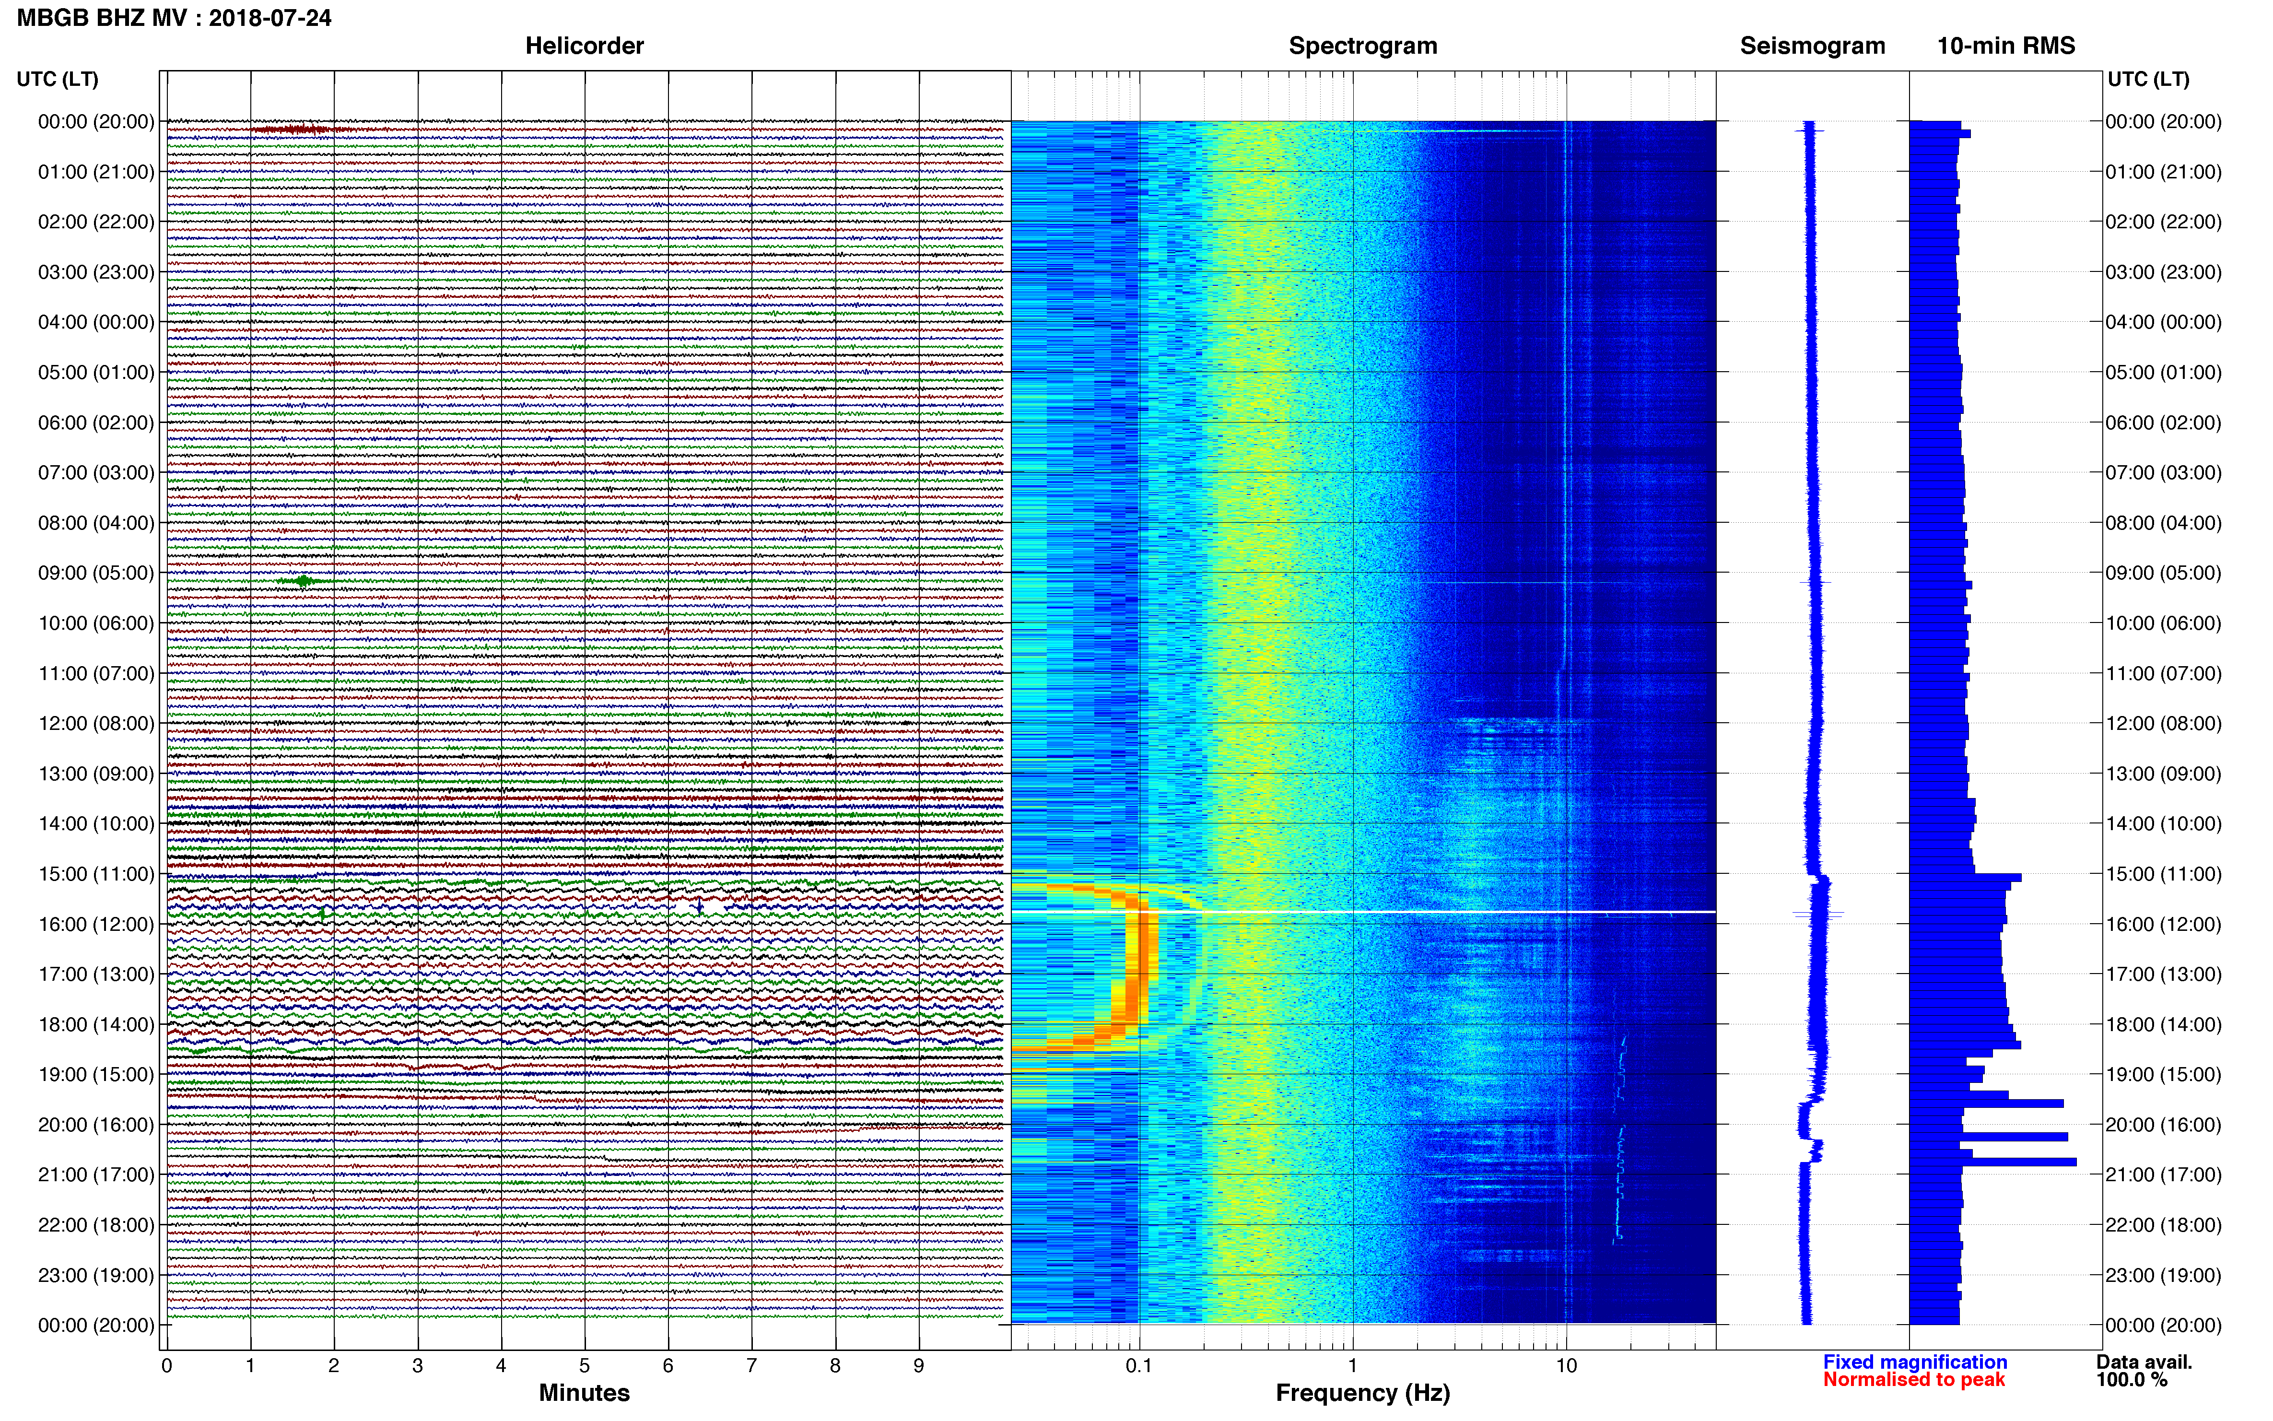Click the 'Minutes' x-axis label
The image size is (2273, 1421).
(584, 1393)
